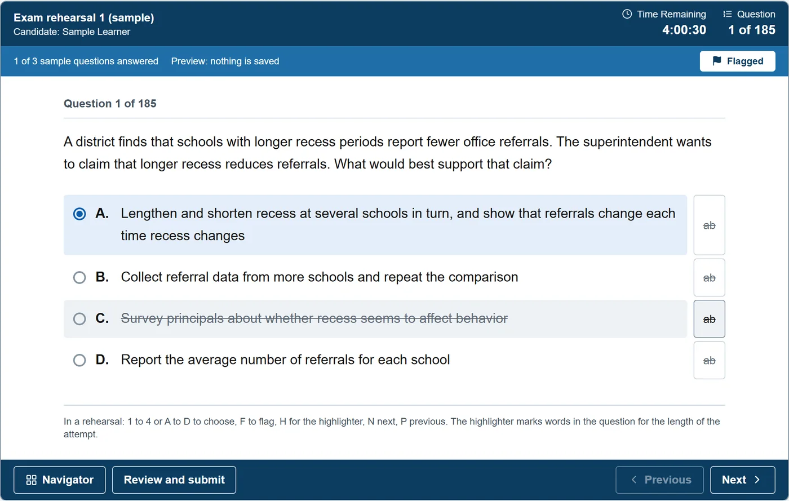Select answer A radio button
Image resolution: width=789 pixels, height=501 pixels.
[79, 214]
